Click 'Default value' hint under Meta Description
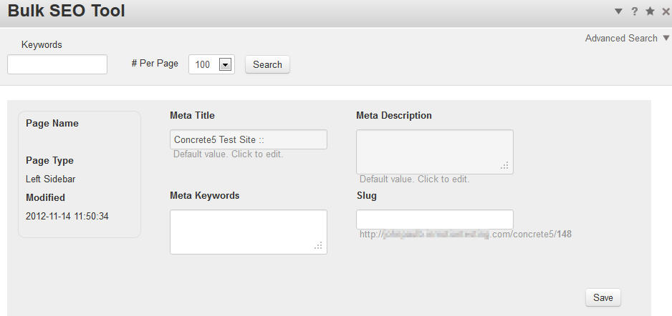The width and height of the screenshot is (672, 316). [414, 179]
